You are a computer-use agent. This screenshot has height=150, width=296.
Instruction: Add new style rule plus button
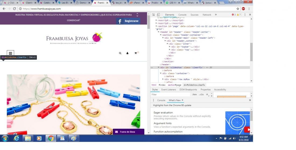click(x=207, y=94)
